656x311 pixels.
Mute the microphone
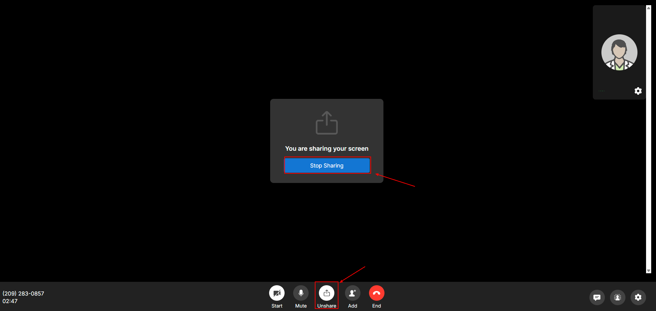[301, 293]
